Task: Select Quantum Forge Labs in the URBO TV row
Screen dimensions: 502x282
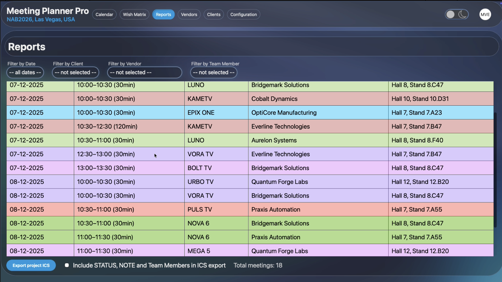Action: click(x=318, y=182)
